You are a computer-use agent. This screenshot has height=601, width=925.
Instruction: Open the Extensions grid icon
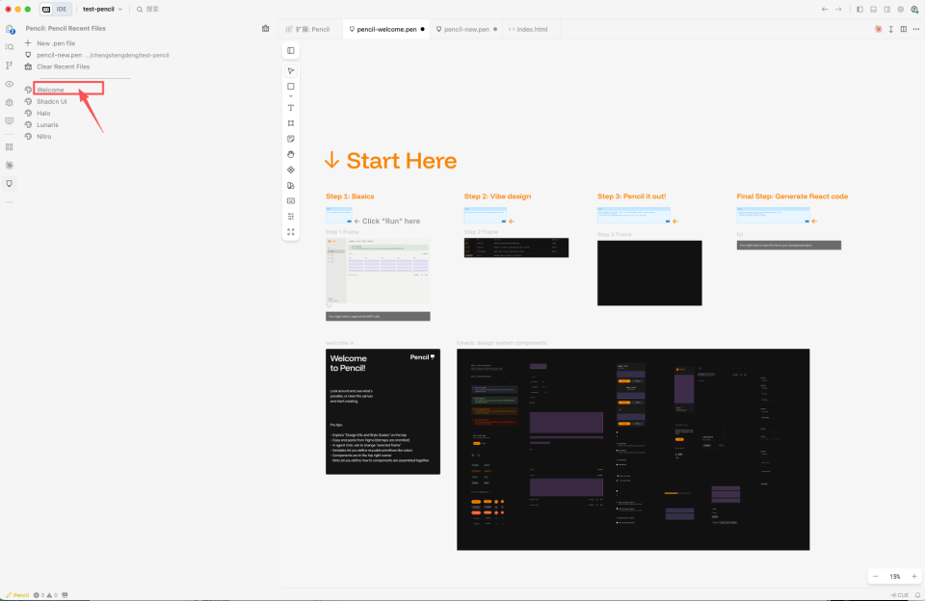click(10, 146)
